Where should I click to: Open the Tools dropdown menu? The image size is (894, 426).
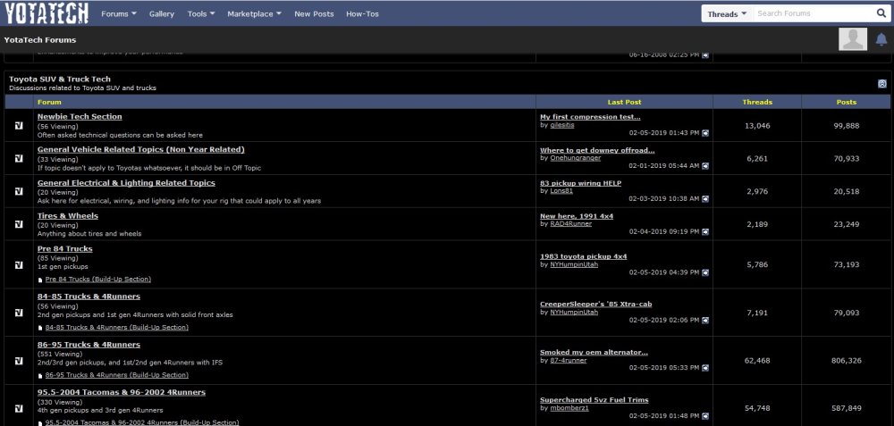click(x=200, y=13)
